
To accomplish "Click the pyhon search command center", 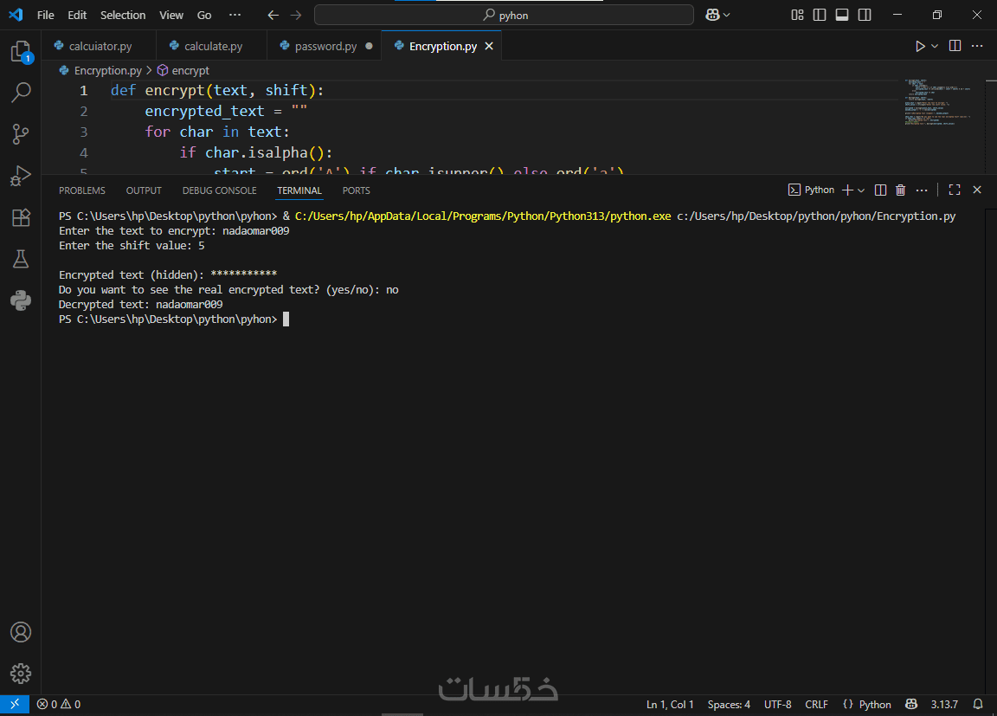I will click(x=505, y=15).
